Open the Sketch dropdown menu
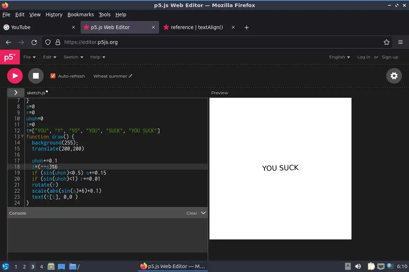 click(73, 57)
